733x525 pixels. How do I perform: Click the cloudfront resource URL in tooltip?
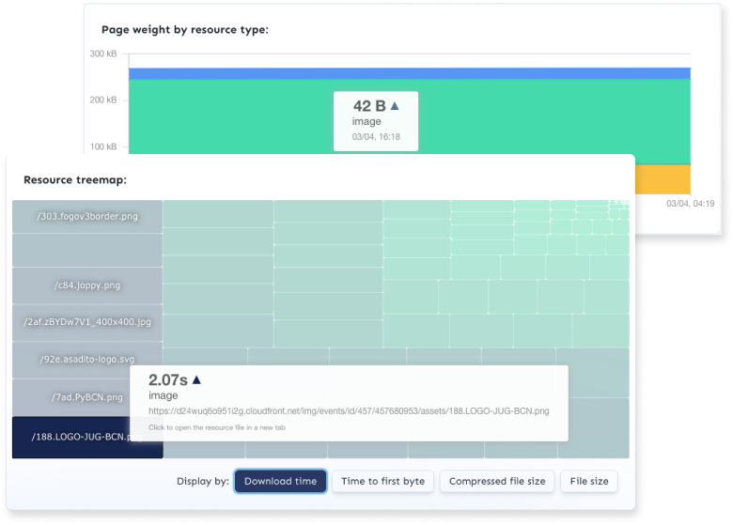(x=349, y=410)
